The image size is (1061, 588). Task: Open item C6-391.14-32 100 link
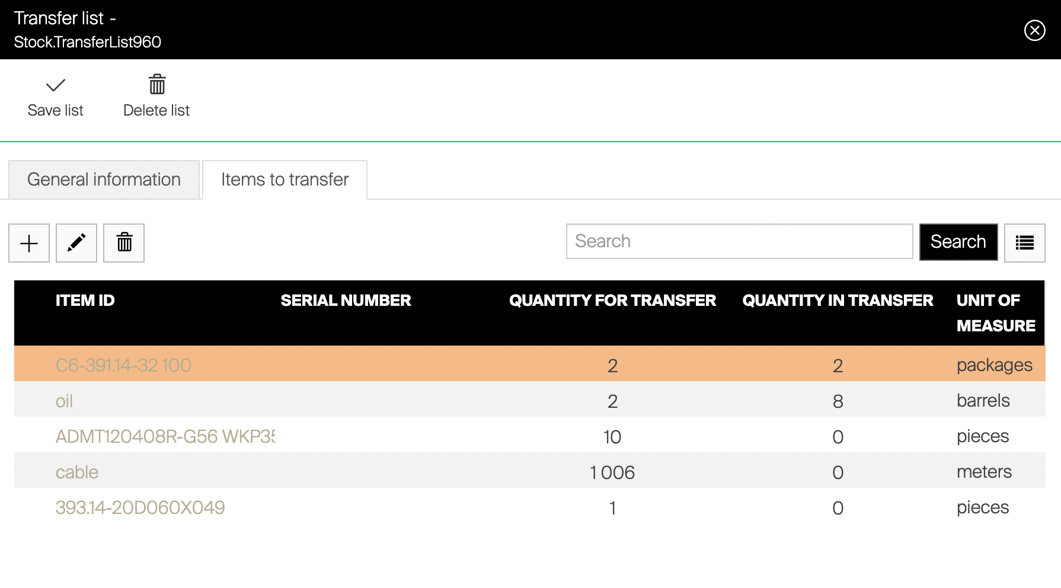pos(123,365)
